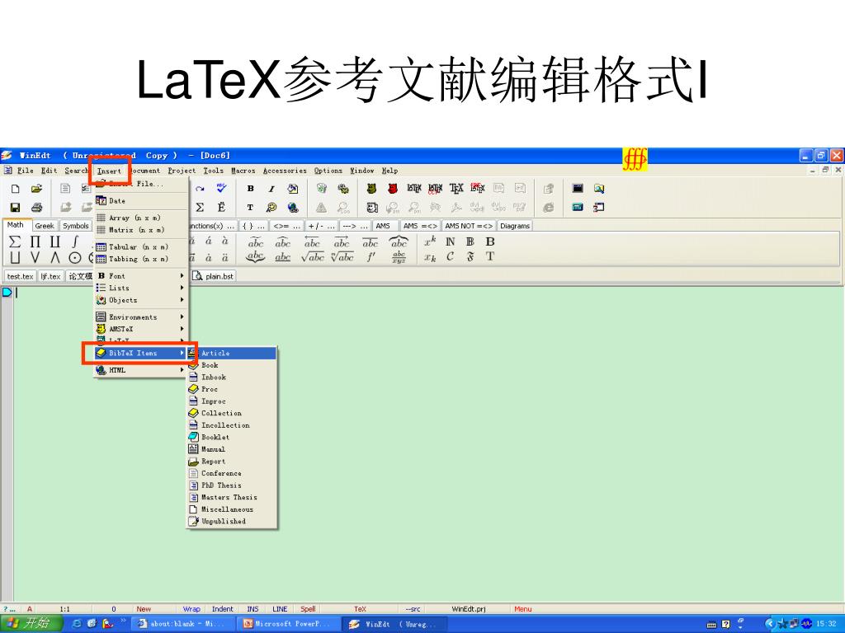Toggle INS mode in status bar
The image size is (845, 633).
pos(253,609)
